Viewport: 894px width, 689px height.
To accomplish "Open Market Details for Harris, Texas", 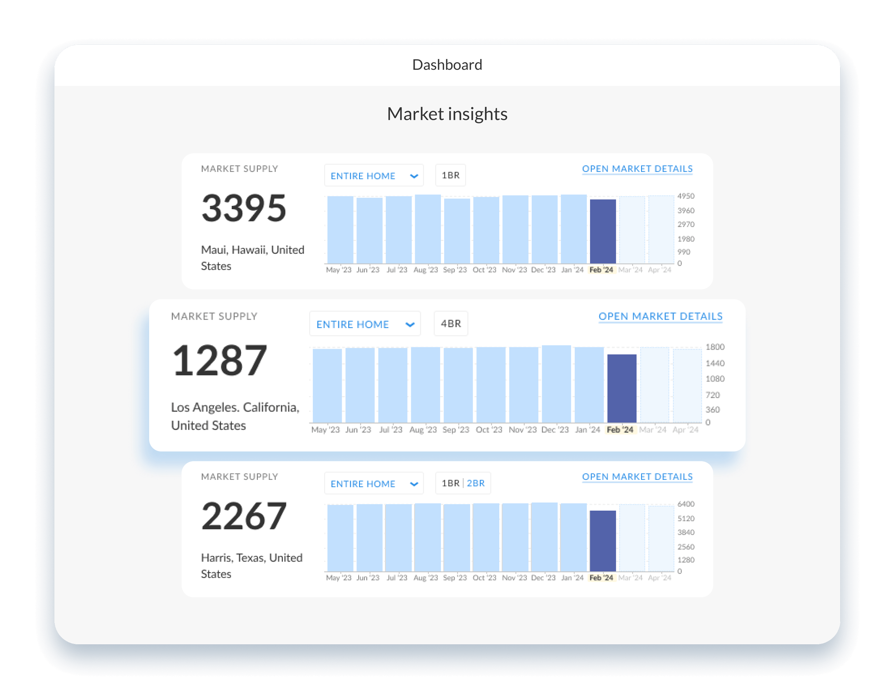I will 637,477.
